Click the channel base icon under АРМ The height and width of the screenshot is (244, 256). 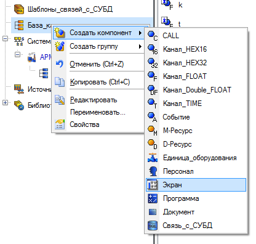pos(44,73)
